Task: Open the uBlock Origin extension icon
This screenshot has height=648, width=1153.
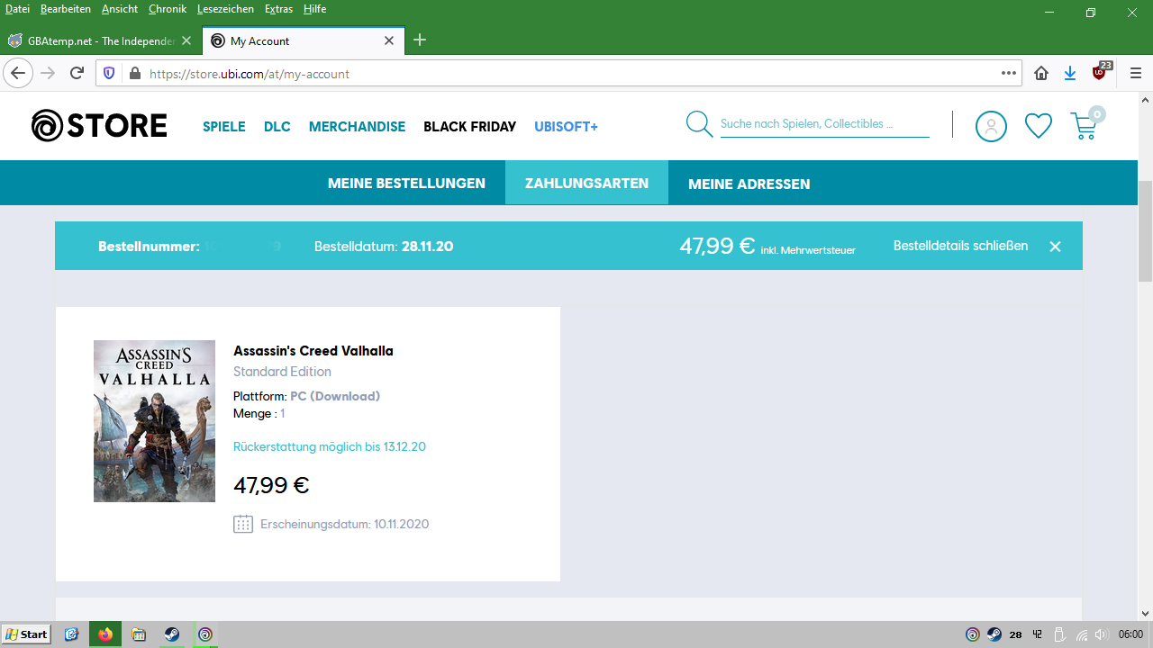Action: point(1101,72)
